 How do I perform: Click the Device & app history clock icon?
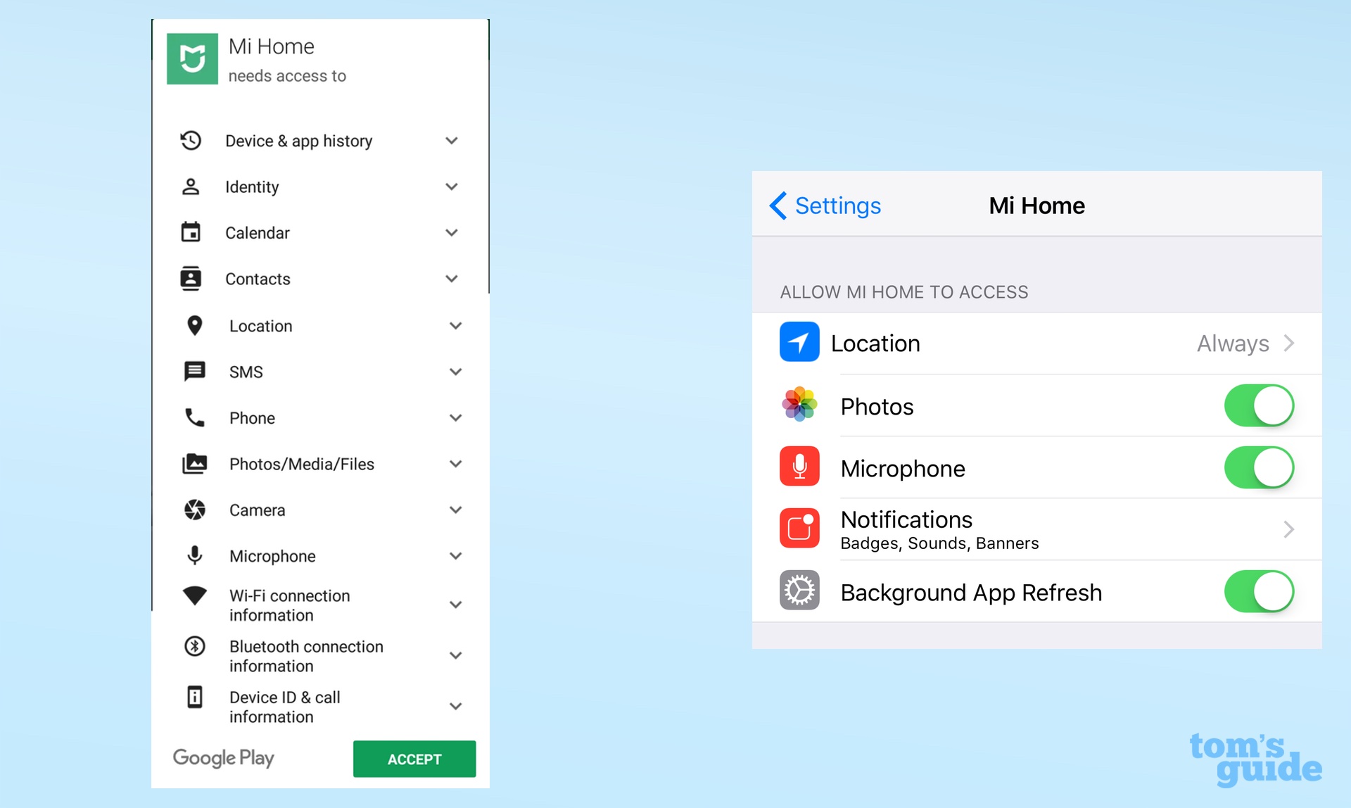point(191,141)
